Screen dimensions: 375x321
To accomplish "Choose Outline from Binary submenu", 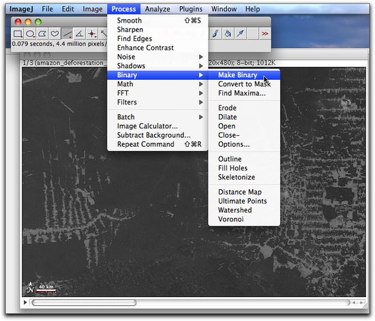I will 244,159.
